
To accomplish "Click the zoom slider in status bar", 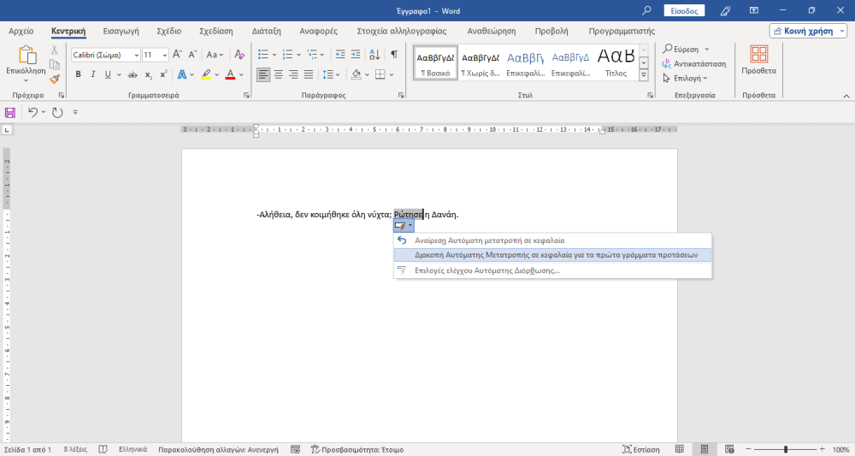I will (x=784, y=449).
